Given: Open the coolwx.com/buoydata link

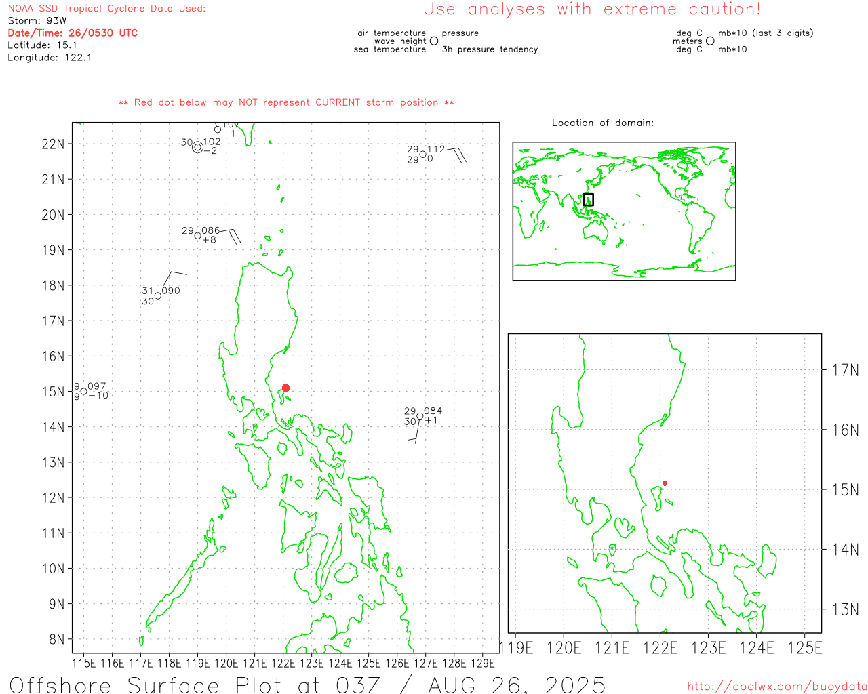Looking at the screenshot, I should click(x=777, y=687).
